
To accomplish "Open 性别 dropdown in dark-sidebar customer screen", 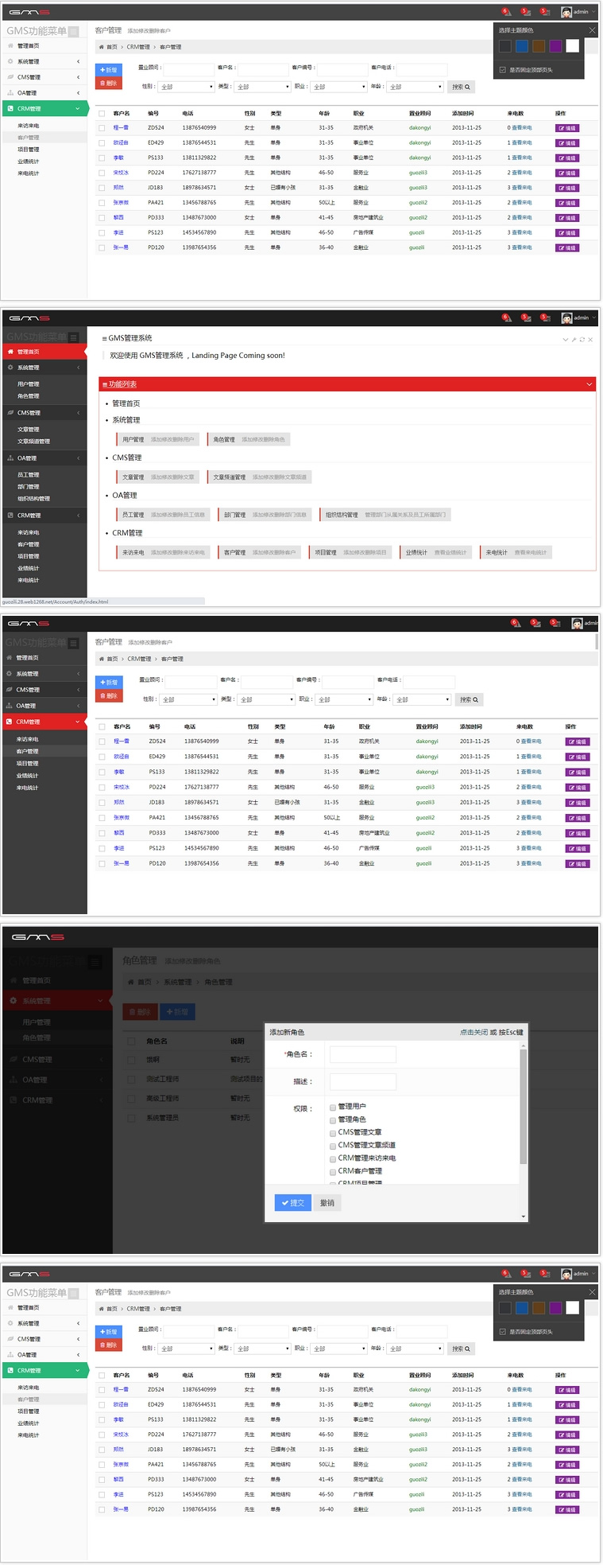I will [x=188, y=699].
